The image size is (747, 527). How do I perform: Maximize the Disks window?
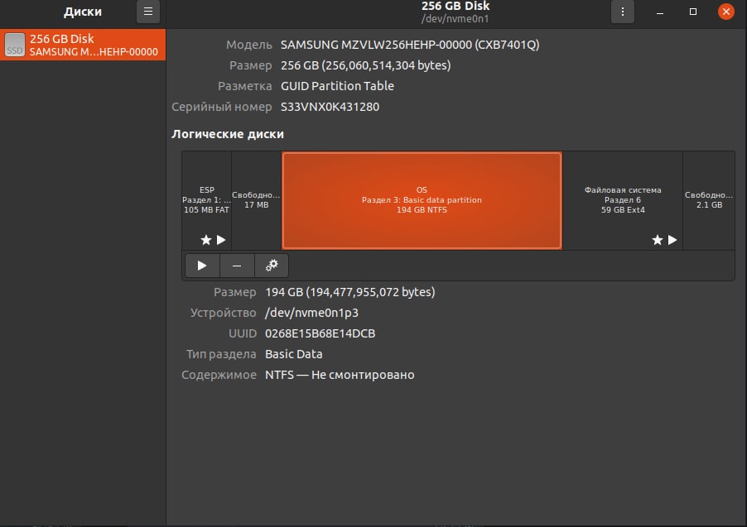coord(693,12)
